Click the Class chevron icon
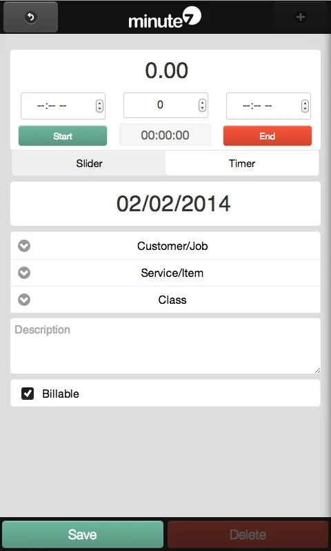331x551 pixels. [x=24, y=300]
